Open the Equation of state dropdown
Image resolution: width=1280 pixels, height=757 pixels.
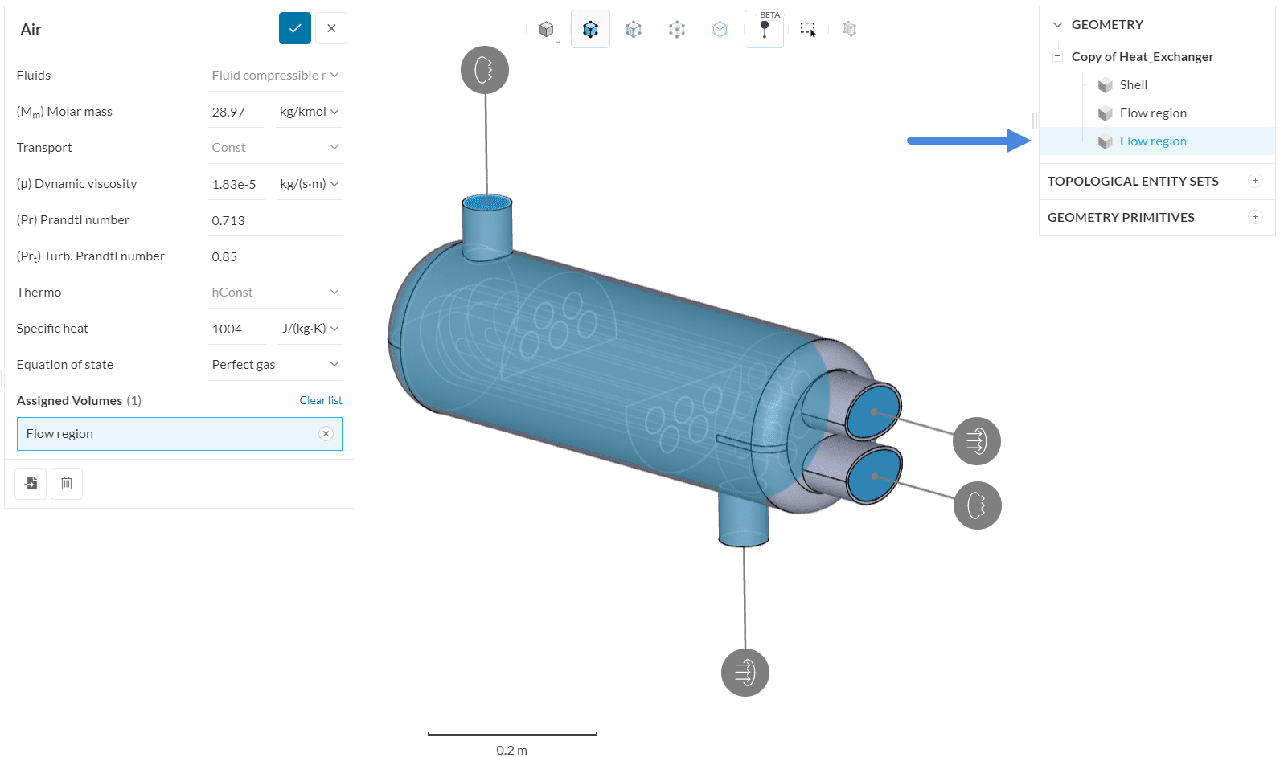pos(275,365)
